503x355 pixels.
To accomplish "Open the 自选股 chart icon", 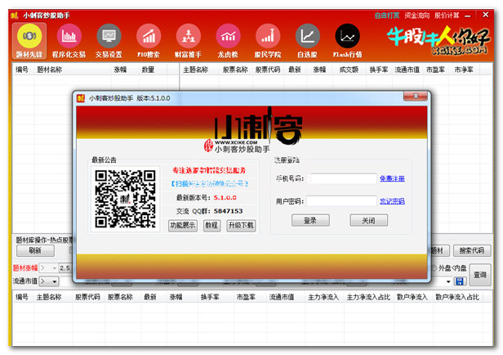I will click(307, 40).
